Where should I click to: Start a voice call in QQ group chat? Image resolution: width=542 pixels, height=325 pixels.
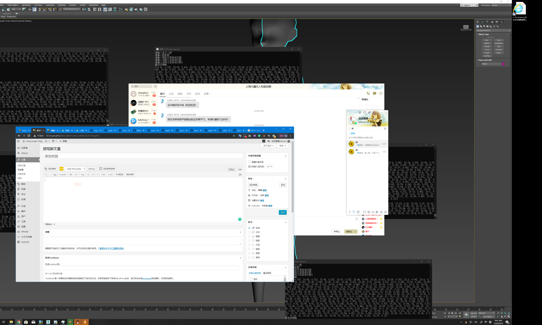[x=368, y=93]
